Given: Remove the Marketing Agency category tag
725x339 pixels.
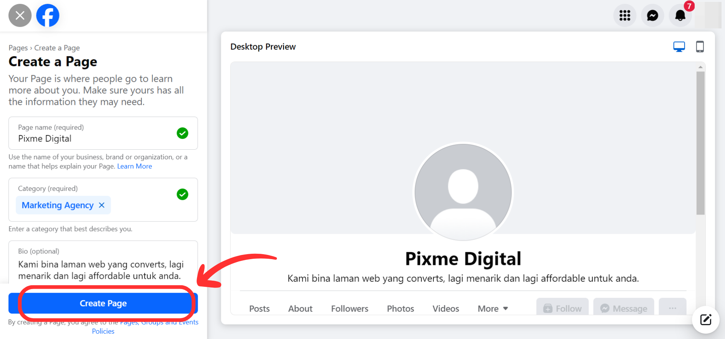Looking at the screenshot, I should 102,205.
